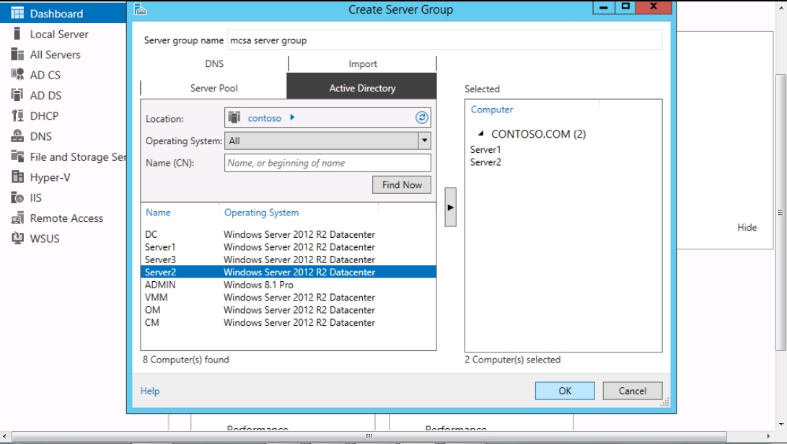787x444 pixels.
Task: Click the AD DS role icon
Action: click(17, 95)
